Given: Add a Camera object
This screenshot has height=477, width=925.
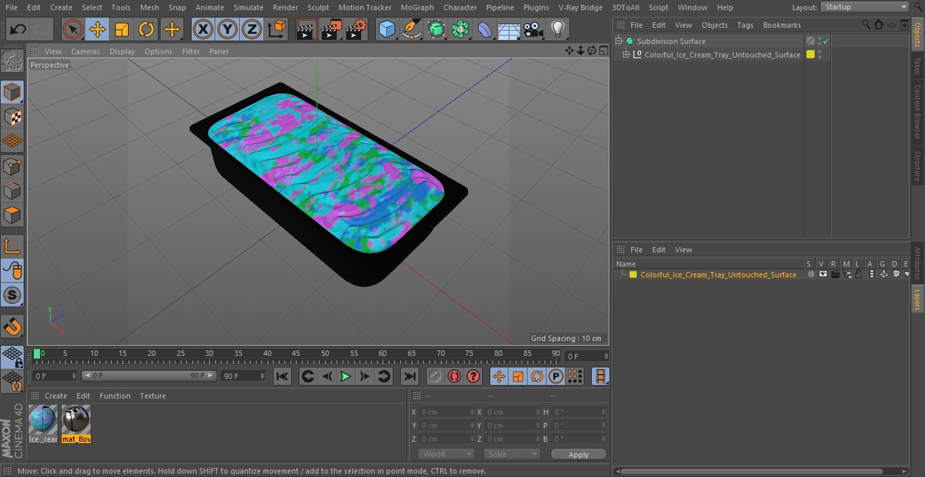Looking at the screenshot, I should (533, 29).
